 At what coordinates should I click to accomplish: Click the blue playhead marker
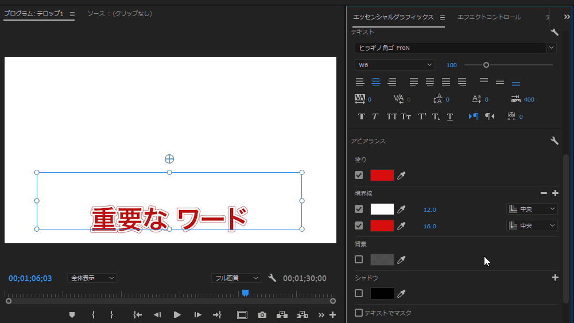coord(245,293)
